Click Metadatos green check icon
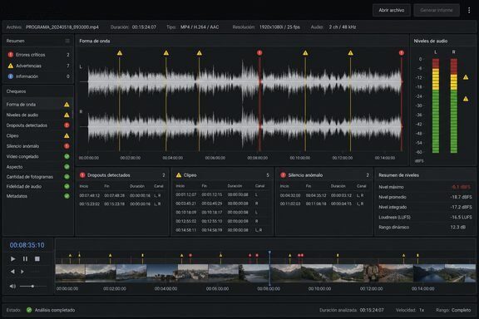Screen dimensions: 479x319 [x=67, y=196]
